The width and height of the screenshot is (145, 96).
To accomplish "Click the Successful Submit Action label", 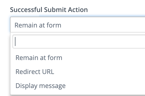I will 49,10.
